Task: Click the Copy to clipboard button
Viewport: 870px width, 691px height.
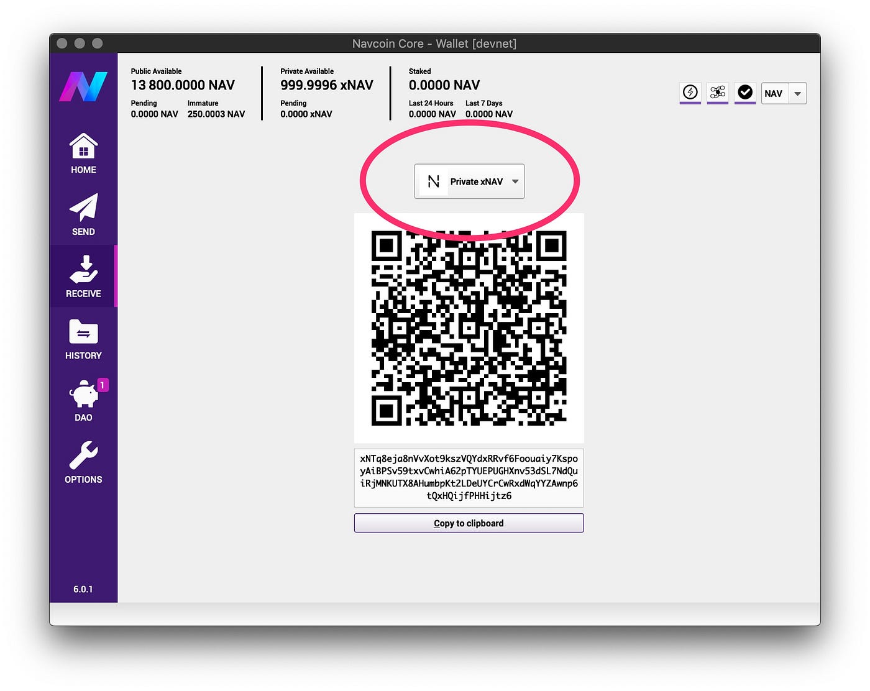Action: pyautogui.click(x=469, y=523)
